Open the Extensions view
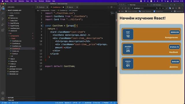Screen dimensions: 185x104 (3, 30)
